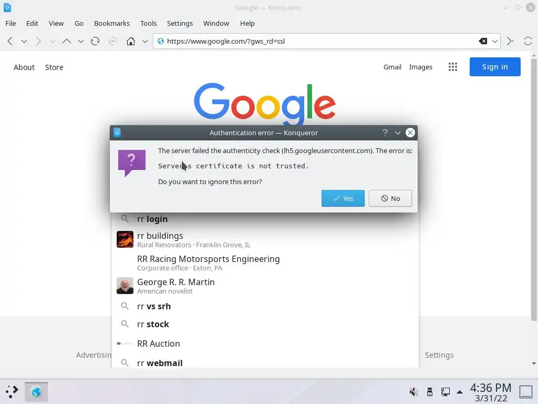Viewport: 538px width, 404px height.
Task: Open the Gmail link
Action: coord(392,67)
